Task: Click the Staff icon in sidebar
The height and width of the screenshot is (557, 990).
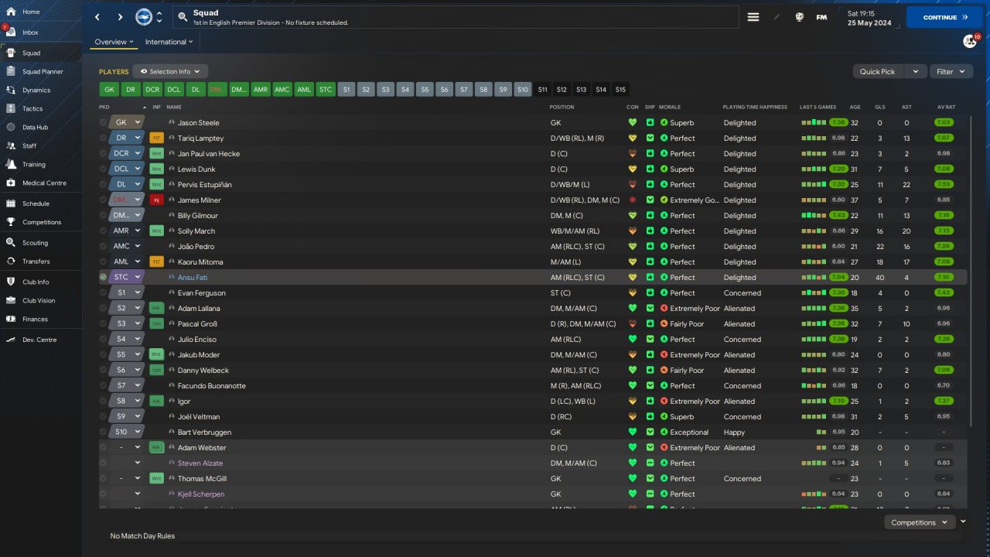Action: (11, 145)
